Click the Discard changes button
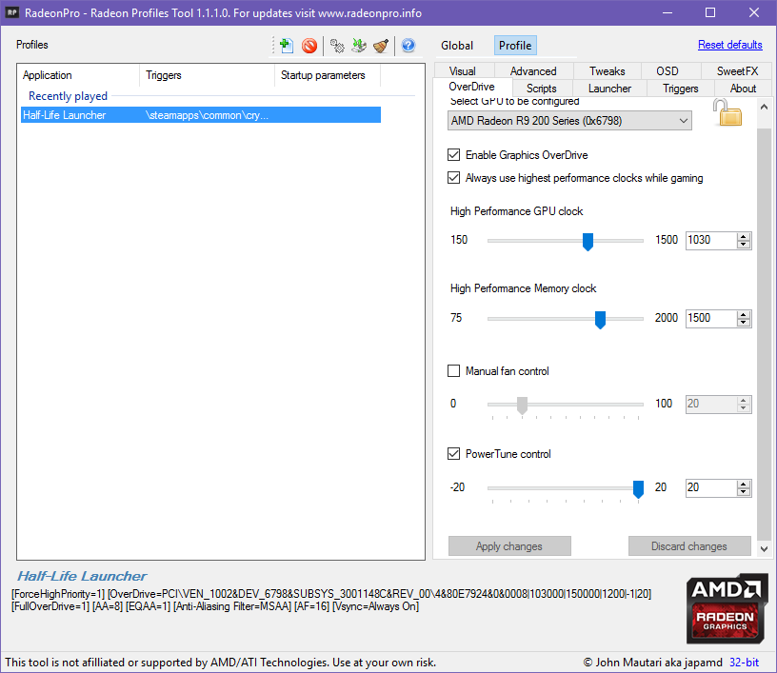The width and height of the screenshot is (777, 673). point(689,545)
